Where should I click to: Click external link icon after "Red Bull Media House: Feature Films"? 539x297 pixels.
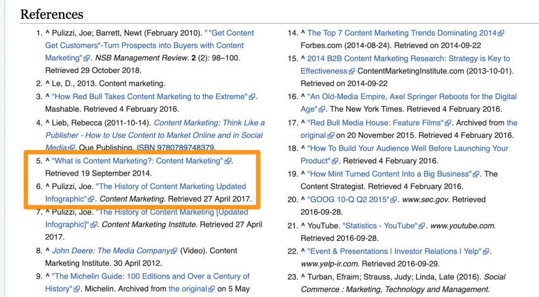point(448,123)
